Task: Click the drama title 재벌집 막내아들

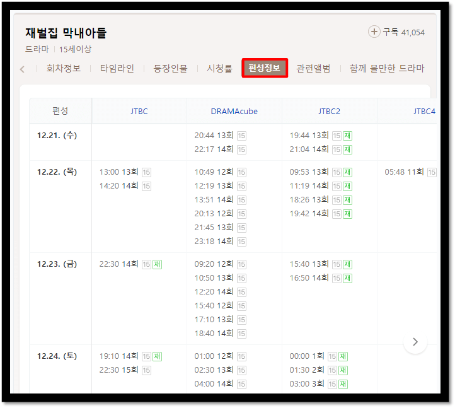Action: coord(66,33)
